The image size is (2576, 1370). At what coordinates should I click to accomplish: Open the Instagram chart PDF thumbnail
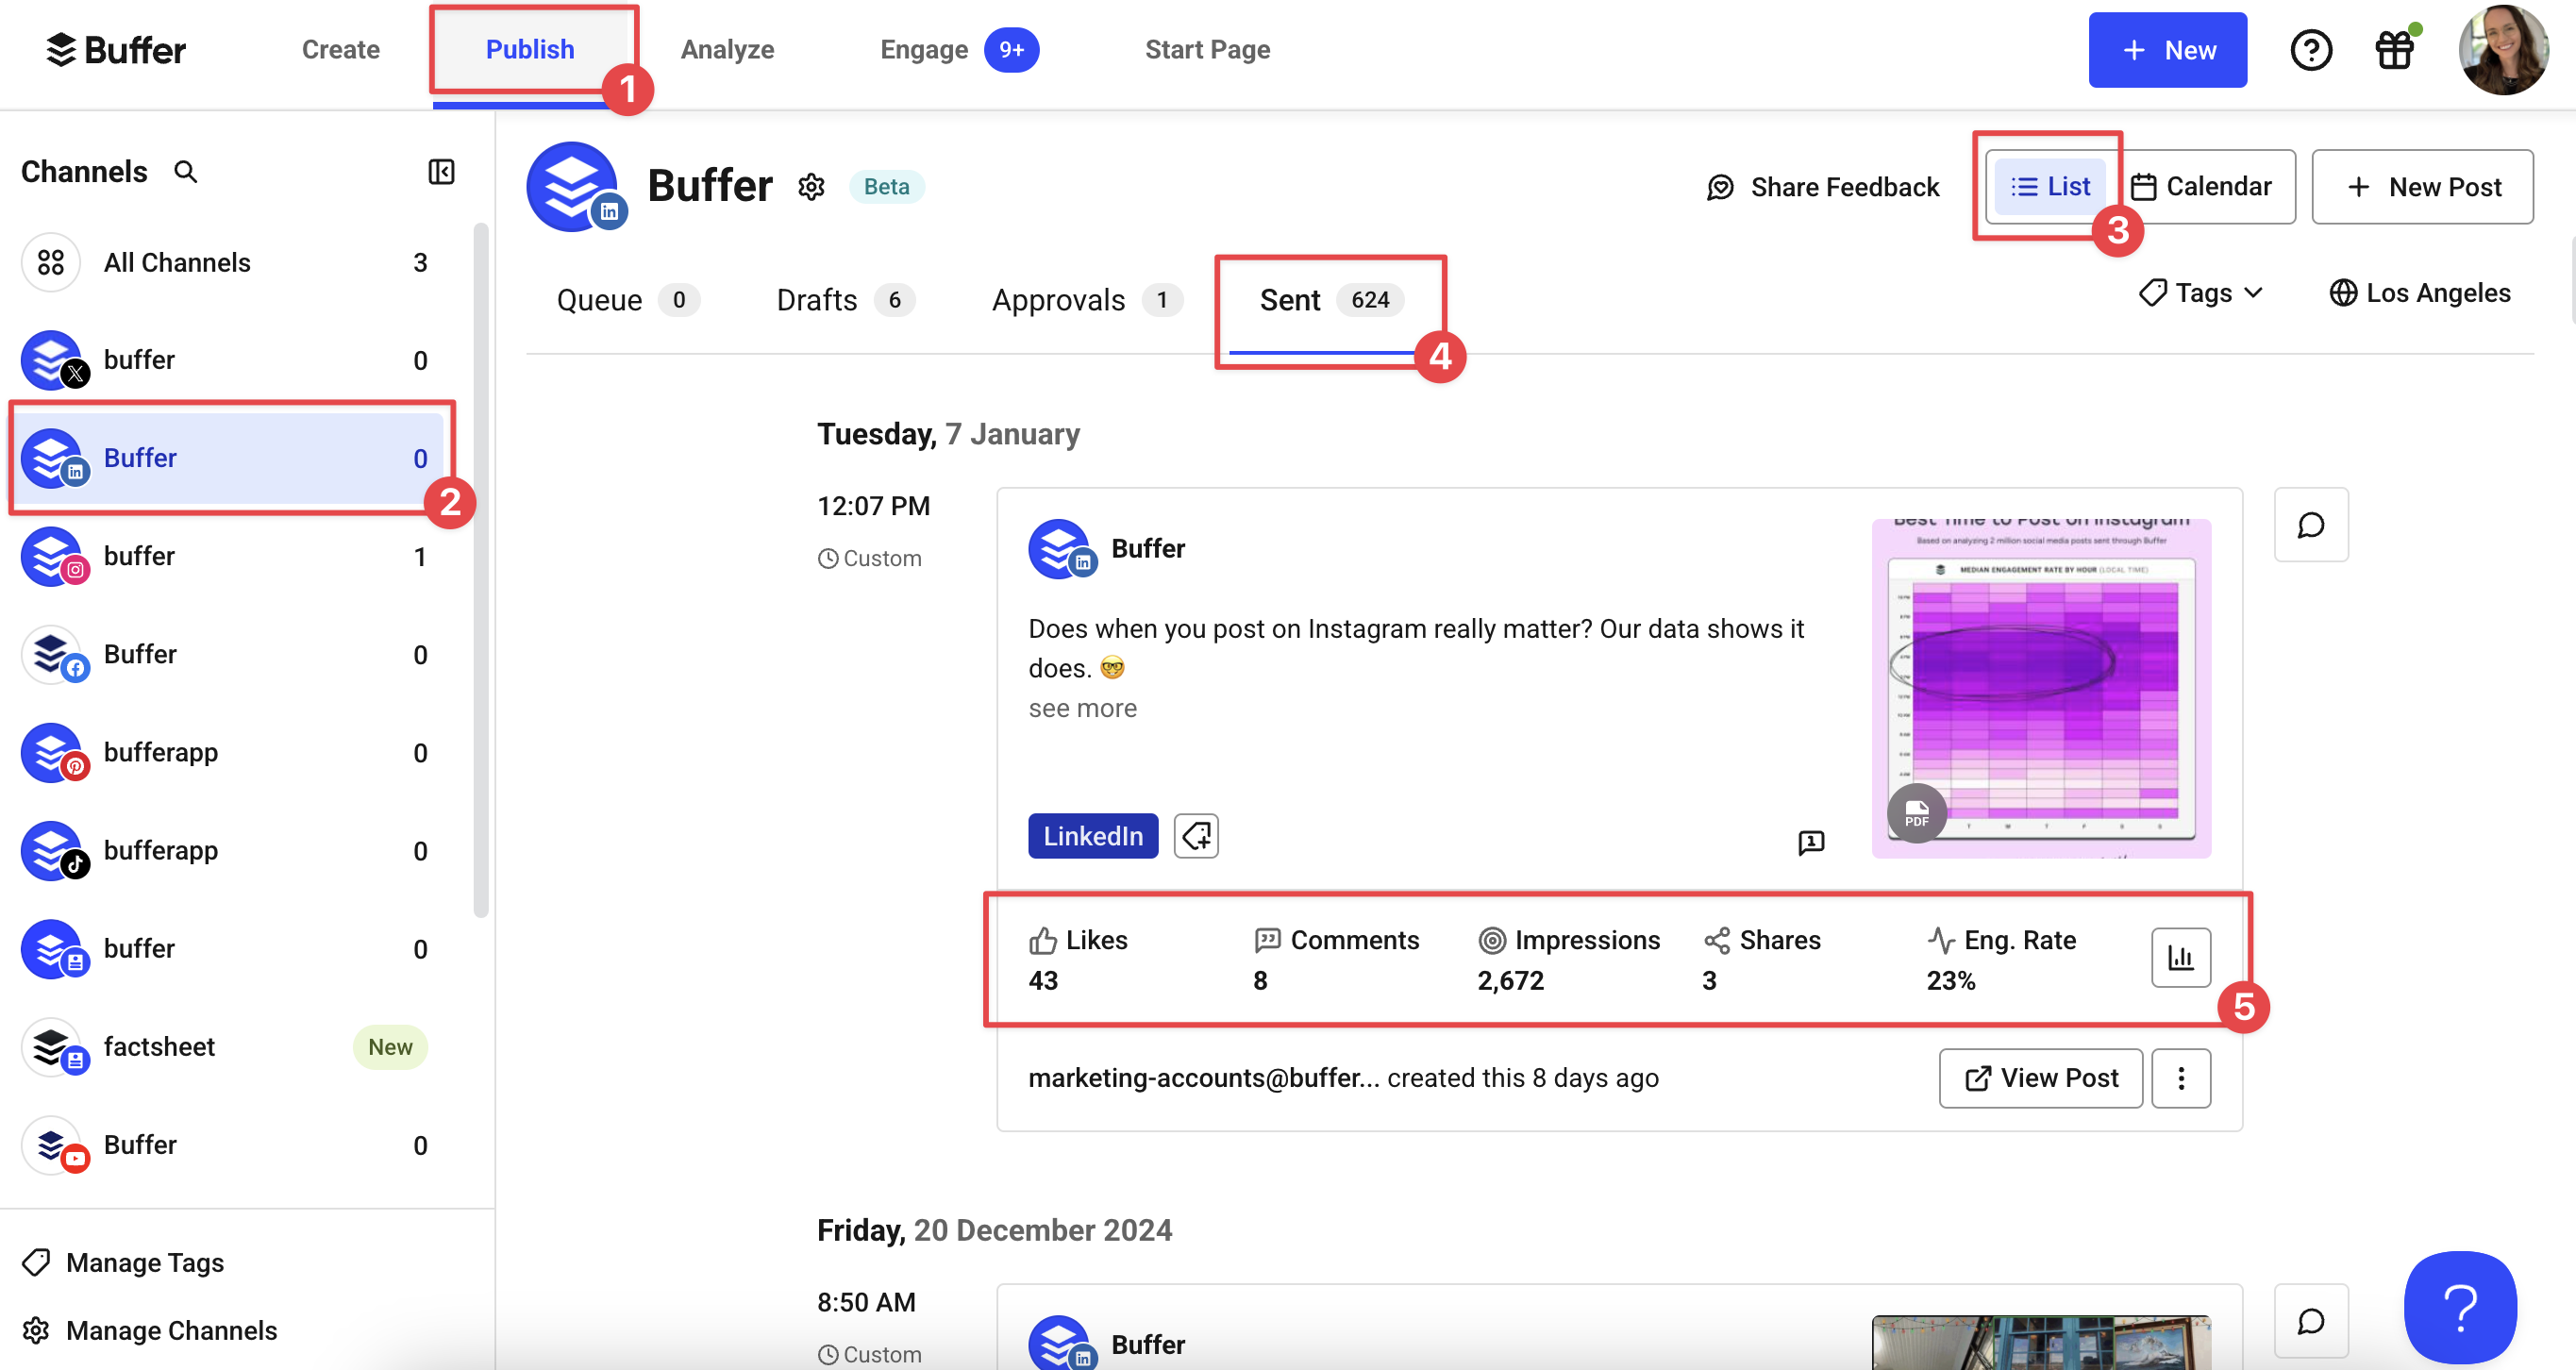point(2040,688)
